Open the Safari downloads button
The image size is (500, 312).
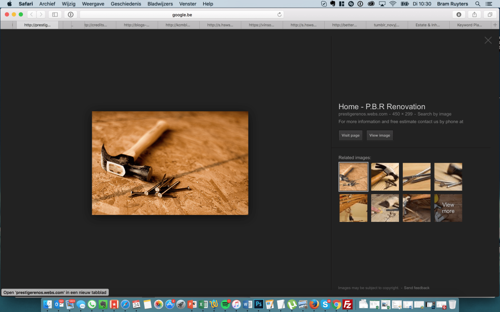458,15
